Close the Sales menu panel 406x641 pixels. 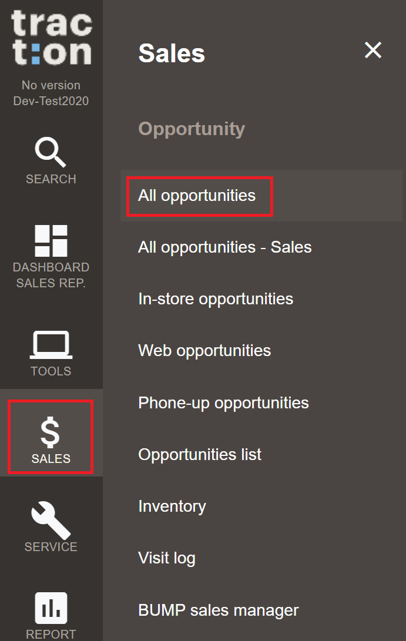tap(373, 51)
